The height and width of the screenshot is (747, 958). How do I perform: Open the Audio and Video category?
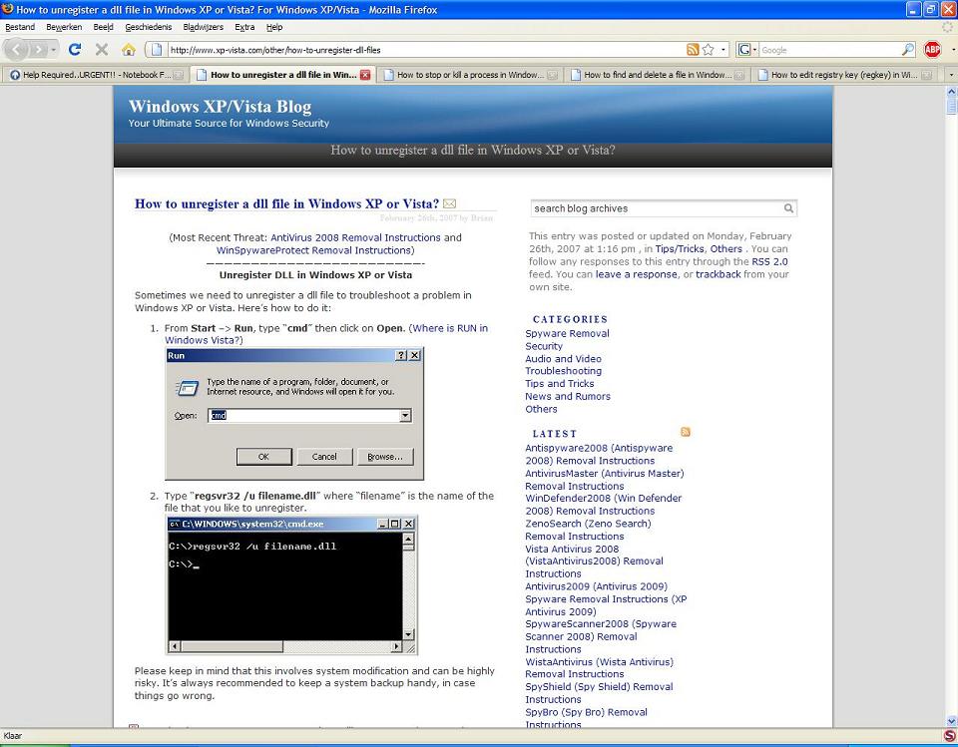pyautogui.click(x=563, y=358)
